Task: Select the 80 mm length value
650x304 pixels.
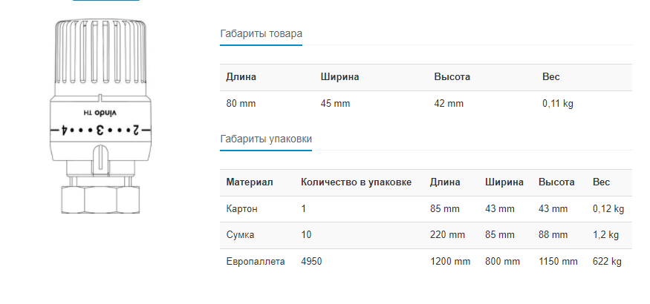Action: point(241,104)
